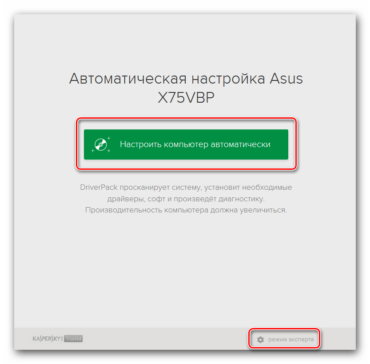
Task: Start setup with Настроить компьютер автоматически button
Action: (x=186, y=144)
